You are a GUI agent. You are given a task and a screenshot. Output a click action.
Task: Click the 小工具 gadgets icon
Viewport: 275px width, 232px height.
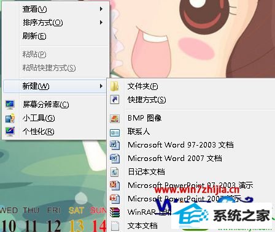point(10,118)
